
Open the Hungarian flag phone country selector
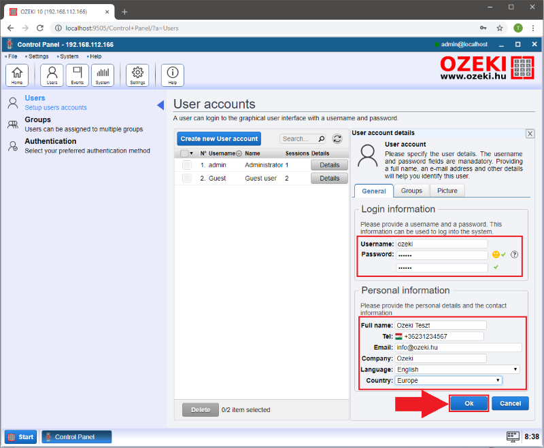pos(398,337)
